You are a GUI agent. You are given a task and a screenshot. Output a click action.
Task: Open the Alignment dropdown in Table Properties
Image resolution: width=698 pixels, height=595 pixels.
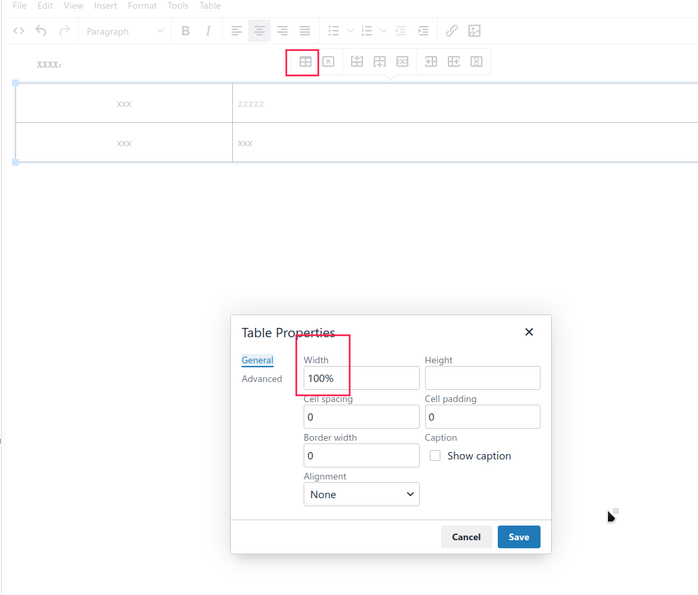361,494
